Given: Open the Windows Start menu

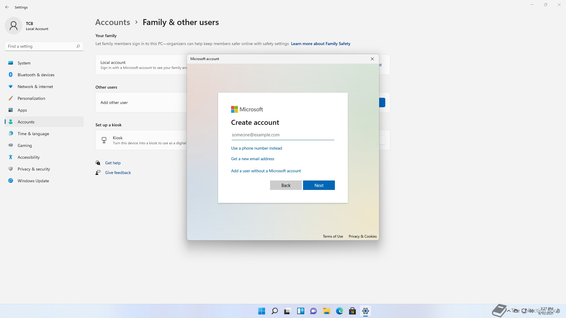Looking at the screenshot, I should [261, 311].
